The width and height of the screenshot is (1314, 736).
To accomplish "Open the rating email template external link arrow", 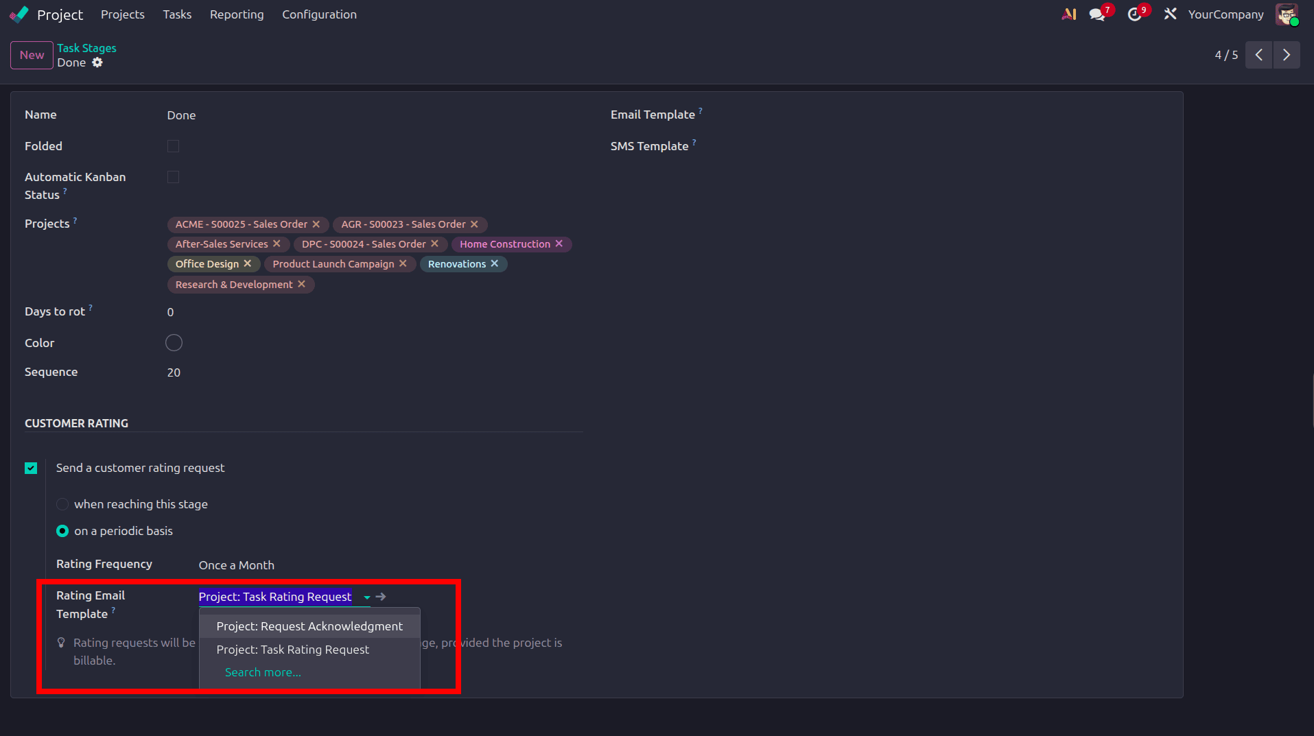I will 381,597.
